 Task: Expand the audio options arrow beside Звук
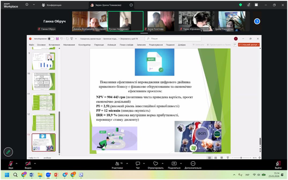tap(17, 163)
